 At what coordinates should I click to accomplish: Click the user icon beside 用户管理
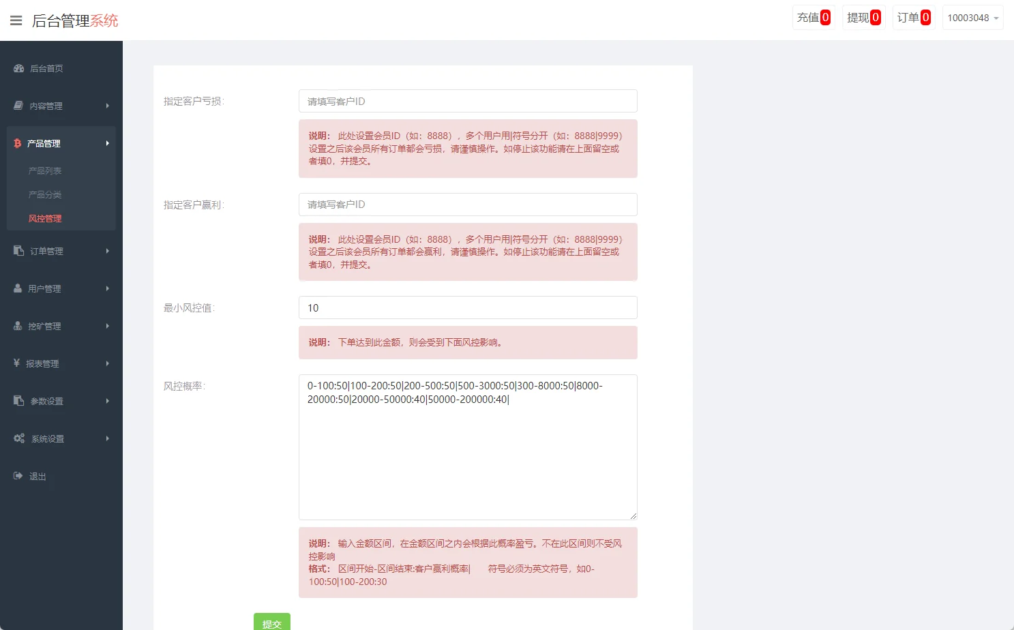(18, 288)
